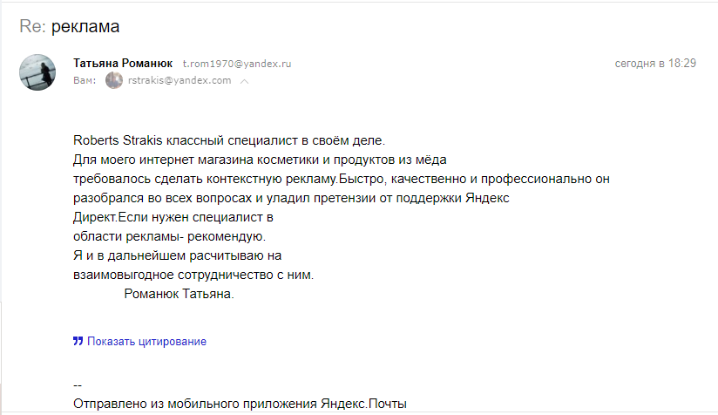Click the small recipient avatar icon

114,80
